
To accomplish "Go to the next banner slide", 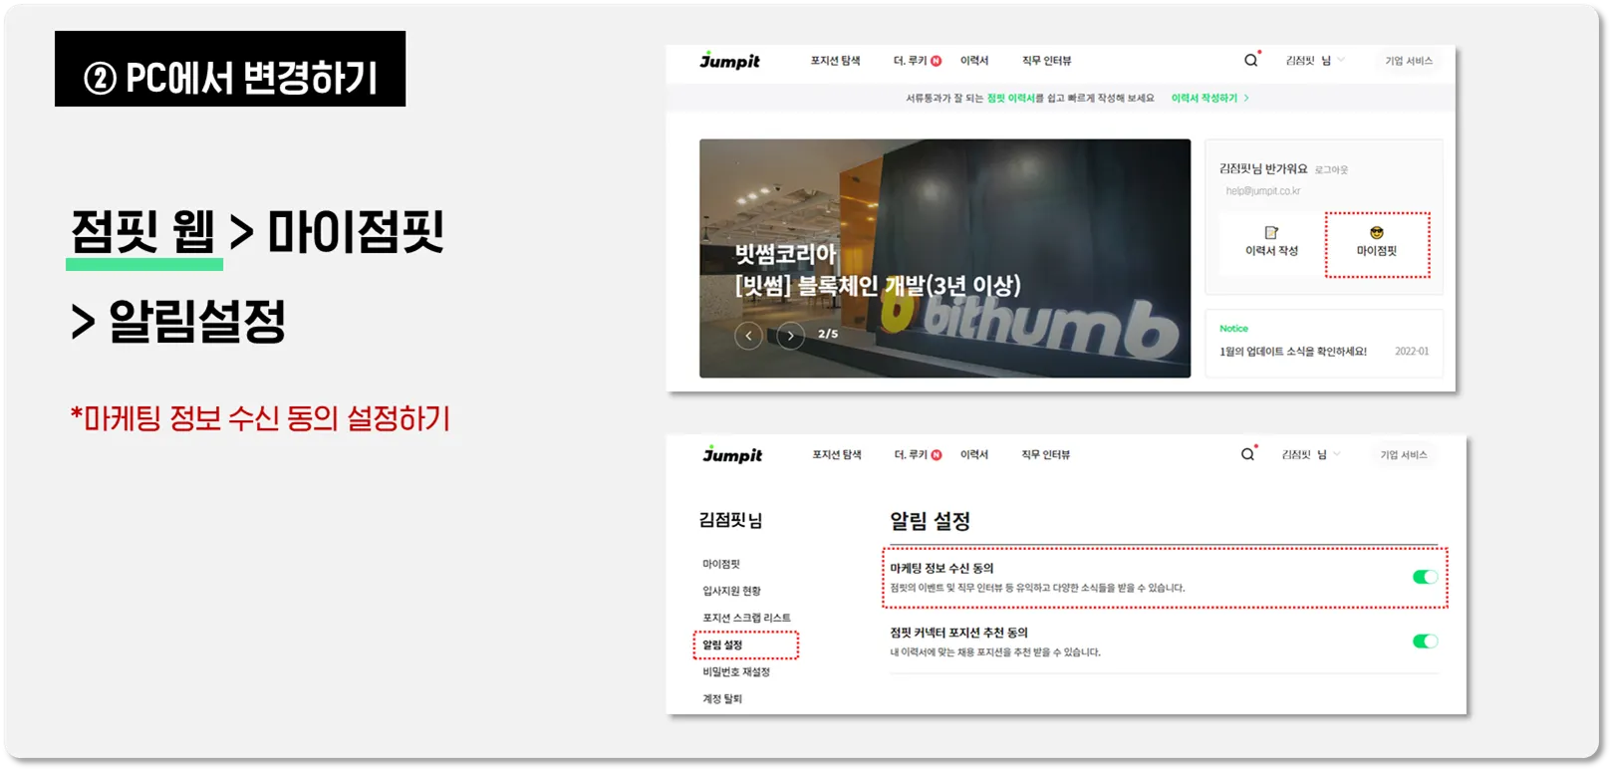I will click(x=790, y=336).
